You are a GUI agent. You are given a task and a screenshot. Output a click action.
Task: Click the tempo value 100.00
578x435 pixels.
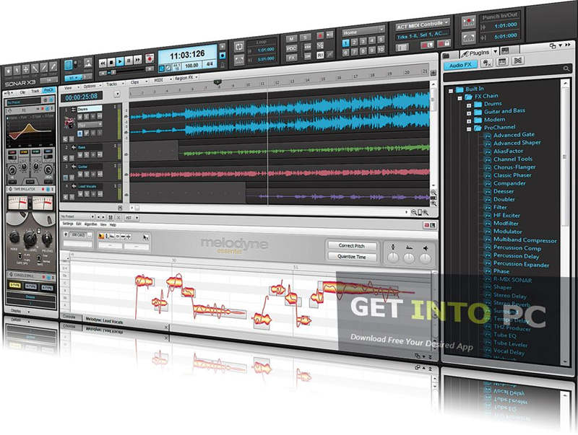(x=191, y=66)
